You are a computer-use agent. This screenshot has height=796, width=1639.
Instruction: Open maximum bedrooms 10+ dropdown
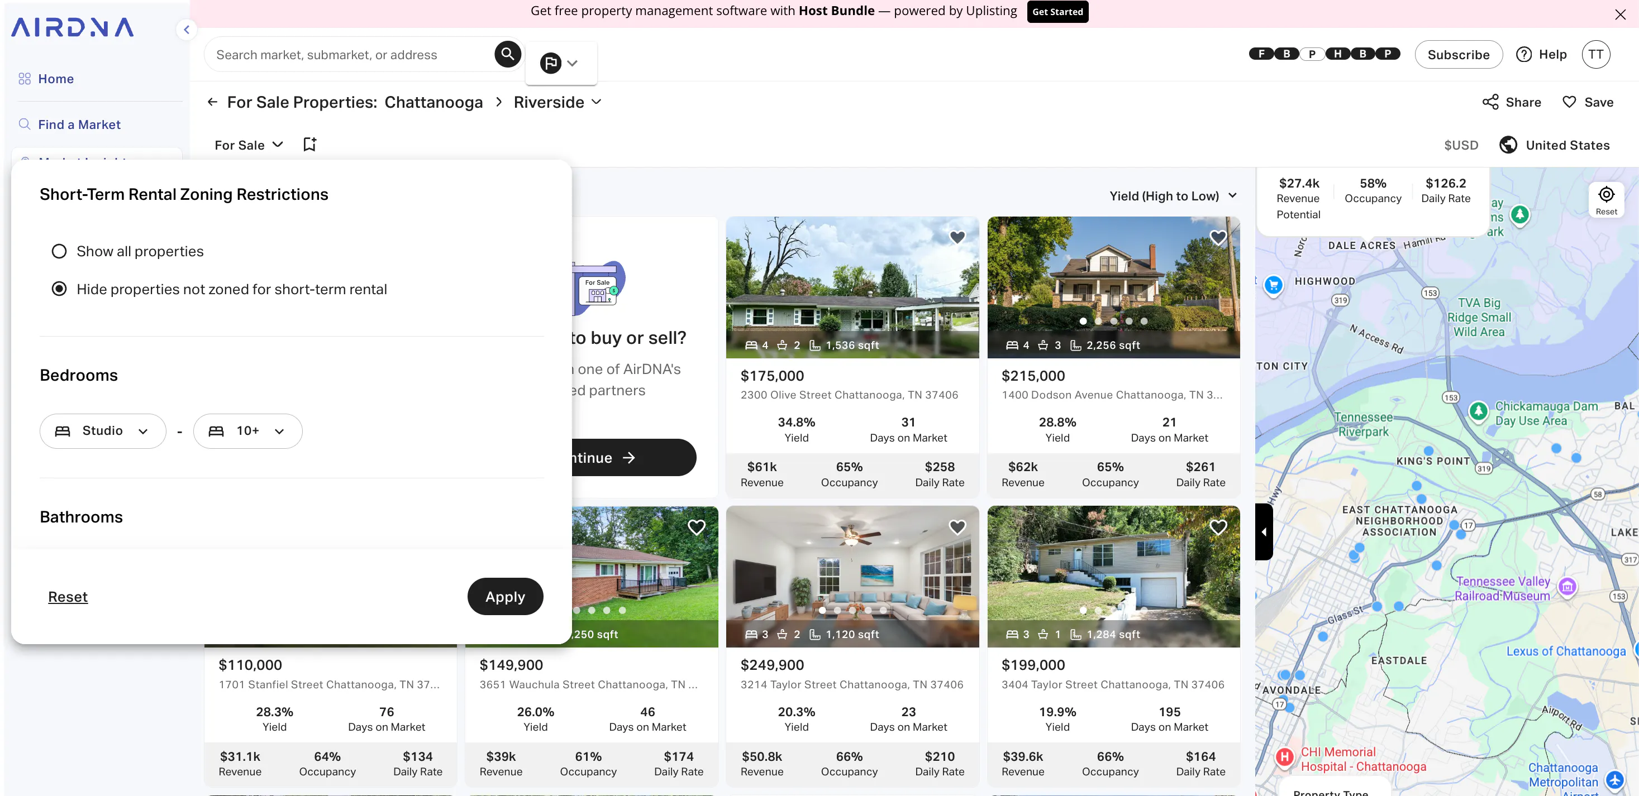coord(247,431)
